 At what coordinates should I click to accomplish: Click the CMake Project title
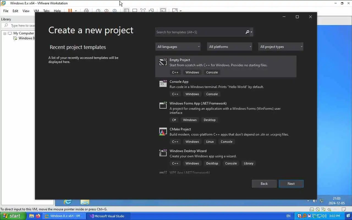coord(180,129)
